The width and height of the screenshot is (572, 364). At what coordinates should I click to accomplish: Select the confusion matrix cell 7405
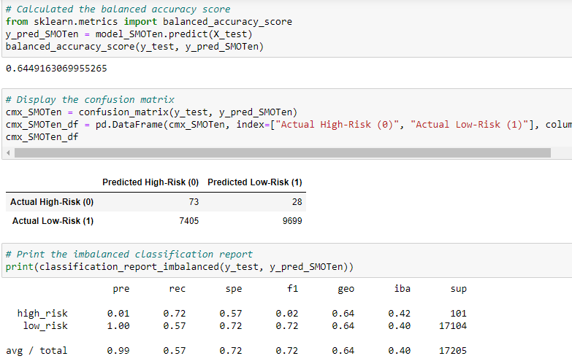[189, 221]
